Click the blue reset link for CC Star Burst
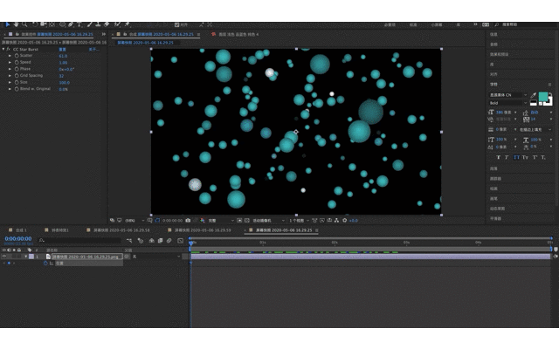Viewport: 559px width, 349px height. pyautogui.click(x=62, y=50)
